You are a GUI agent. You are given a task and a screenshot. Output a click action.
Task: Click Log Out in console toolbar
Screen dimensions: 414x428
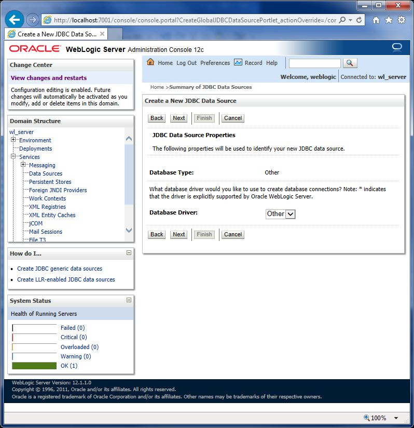pyautogui.click(x=186, y=63)
